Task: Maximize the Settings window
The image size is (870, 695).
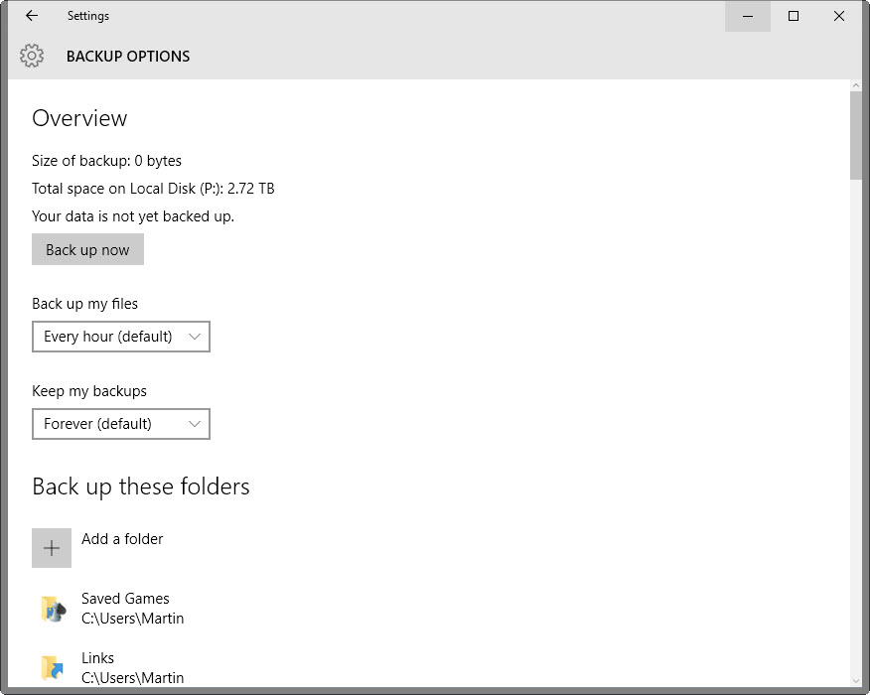Action: tap(794, 16)
